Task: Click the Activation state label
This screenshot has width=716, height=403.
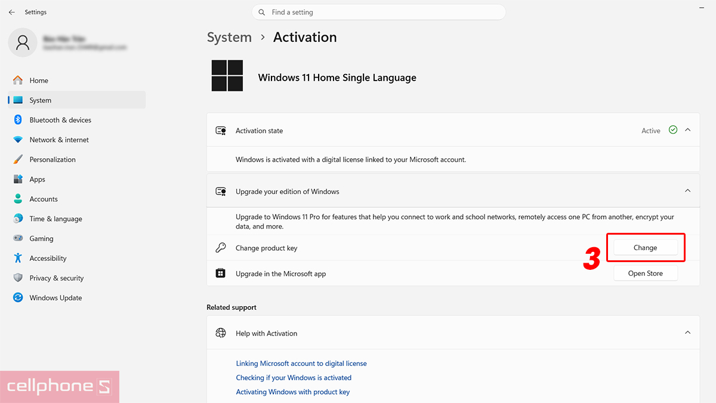Action: 260,131
